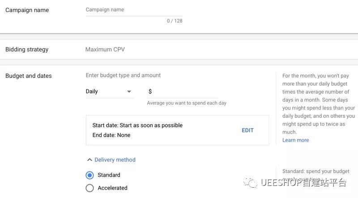This screenshot has height=198, width=358.
Task: Click the Accelerated option label
Action: (x=112, y=188)
